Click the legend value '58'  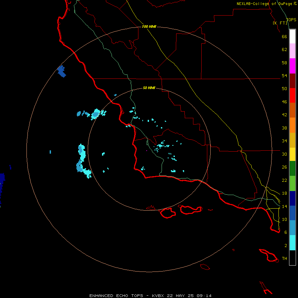pyautogui.click(x=284, y=63)
